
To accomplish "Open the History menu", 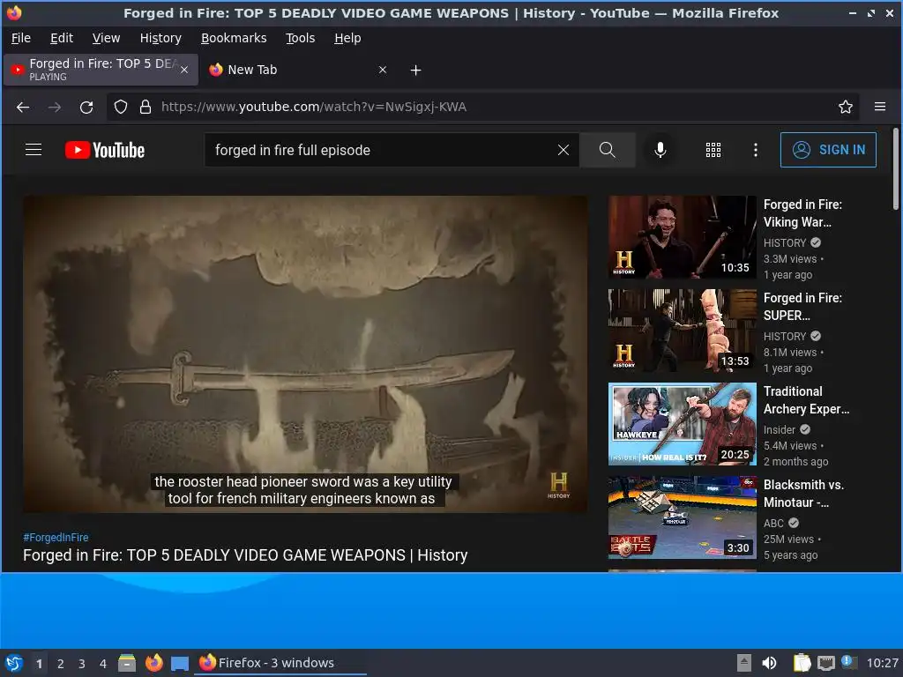I will pyautogui.click(x=160, y=38).
